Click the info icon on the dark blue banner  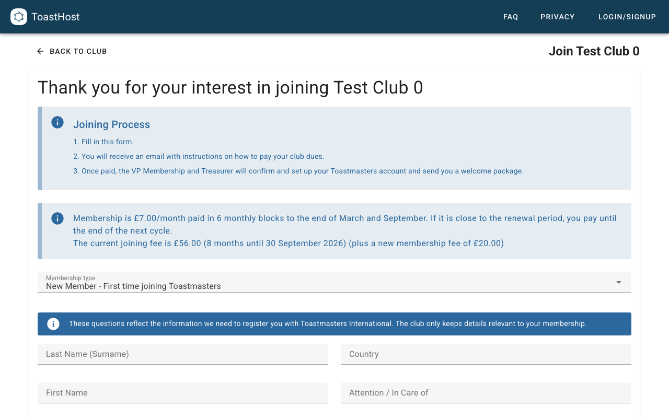point(53,324)
